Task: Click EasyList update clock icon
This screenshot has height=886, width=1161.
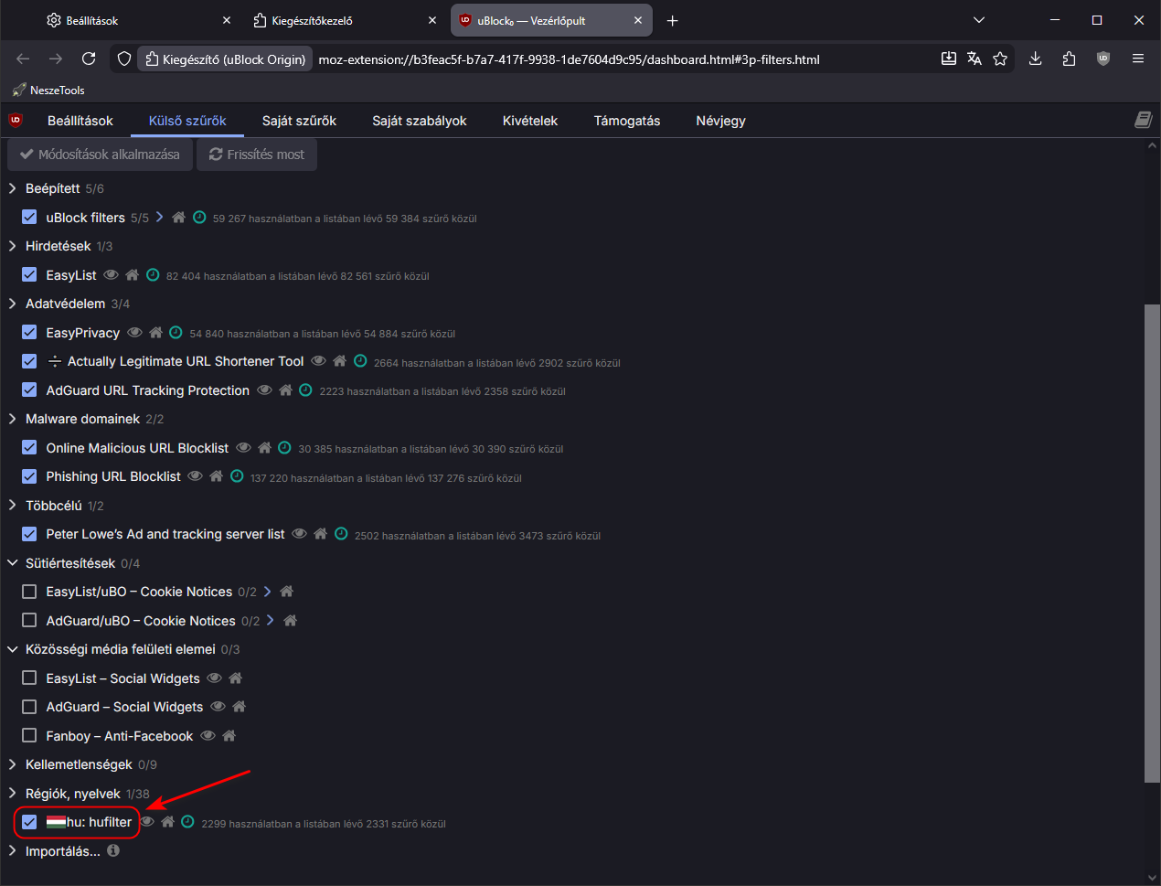Action: point(153,275)
